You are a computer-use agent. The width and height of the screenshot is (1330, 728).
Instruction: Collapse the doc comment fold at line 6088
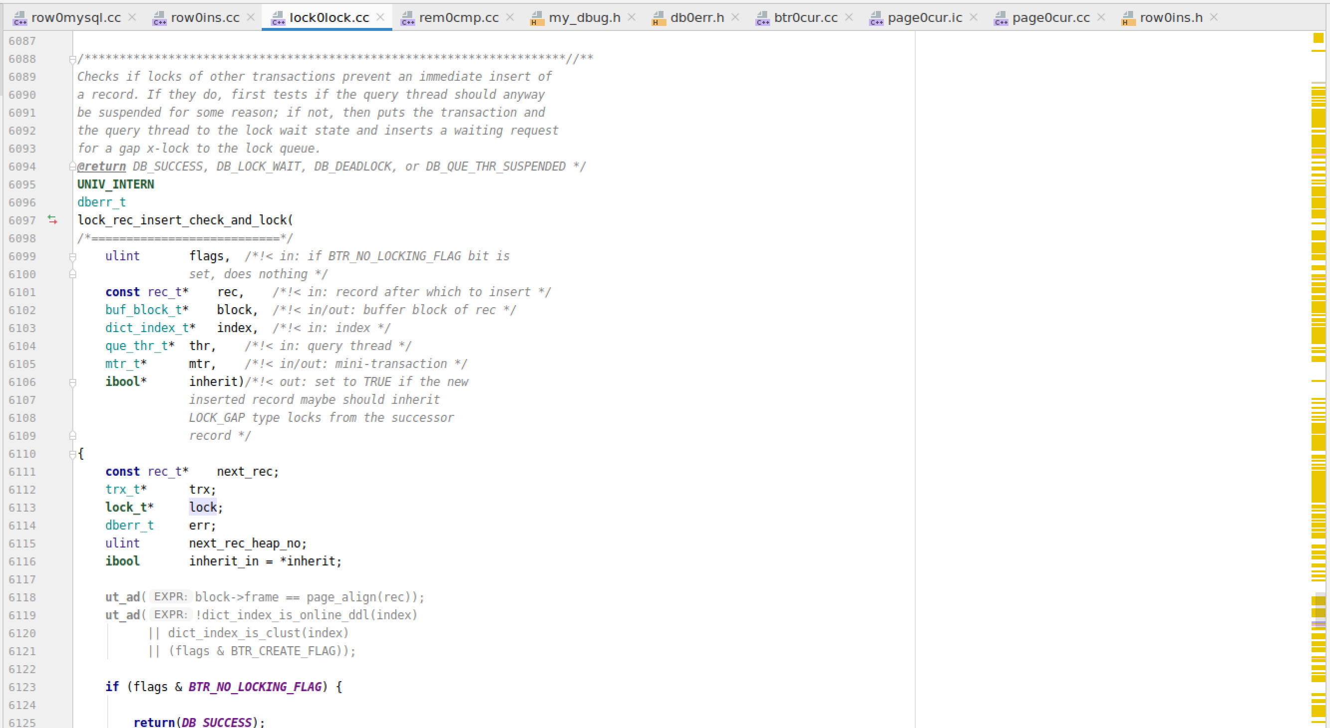pos(73,59)
